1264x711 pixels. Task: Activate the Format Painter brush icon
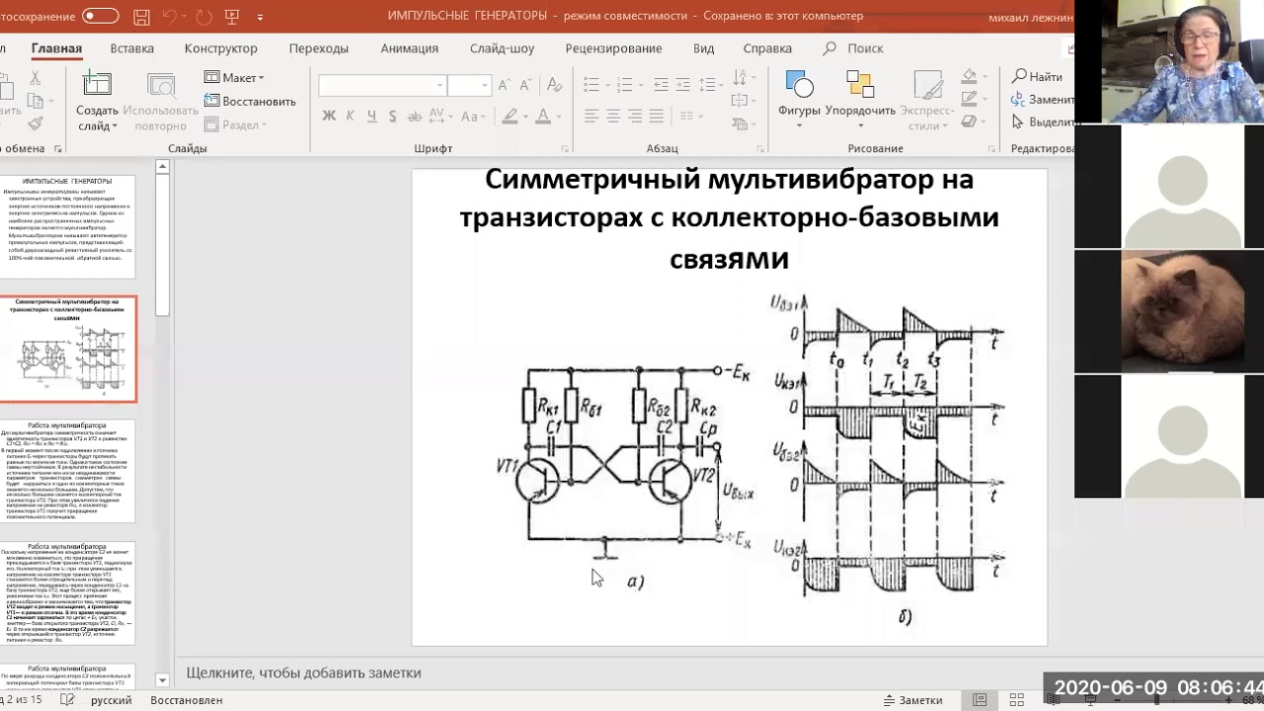click(36, 123)
